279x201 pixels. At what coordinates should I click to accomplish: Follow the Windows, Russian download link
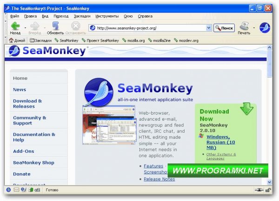pos(220,142)
